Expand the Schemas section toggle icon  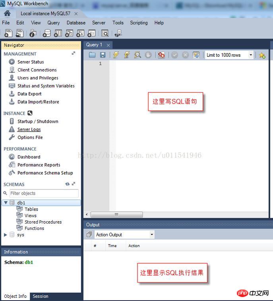(x=74, y=184)
